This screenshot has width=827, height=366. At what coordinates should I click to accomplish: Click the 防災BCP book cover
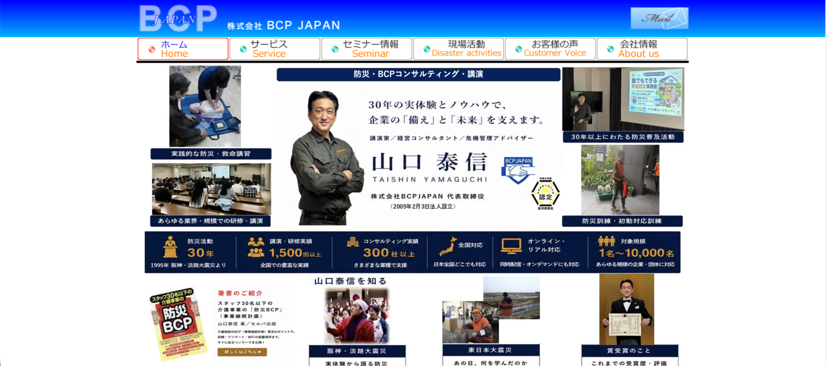click(178, 324)
